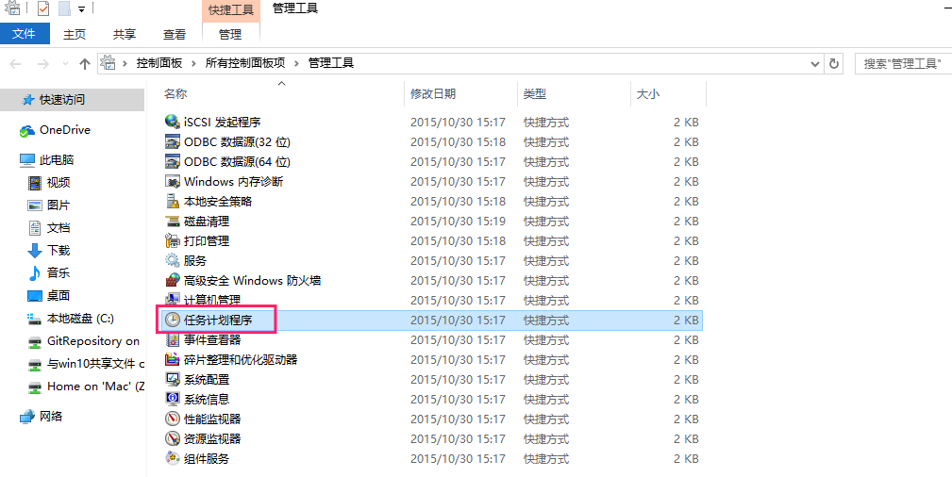Viewport: 952px width, 477px height.
Task: Select 本地磁盘 (C:) in navigation pane
Action: pyautogui.click(x=80, y=319)
